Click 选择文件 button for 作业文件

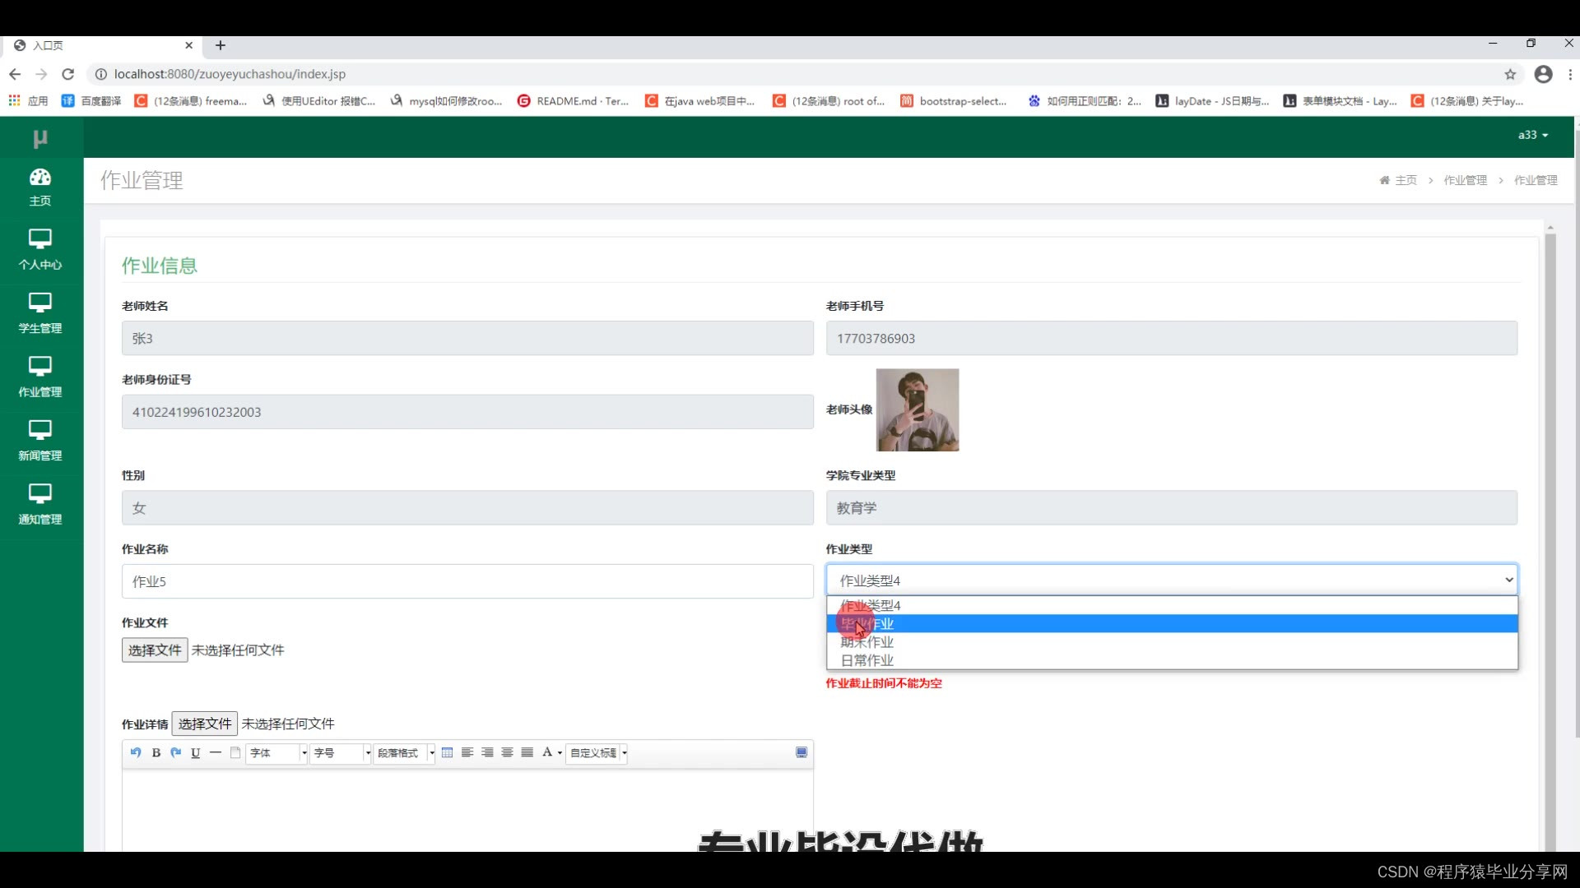pyautogui.click(x=155, y=650)
